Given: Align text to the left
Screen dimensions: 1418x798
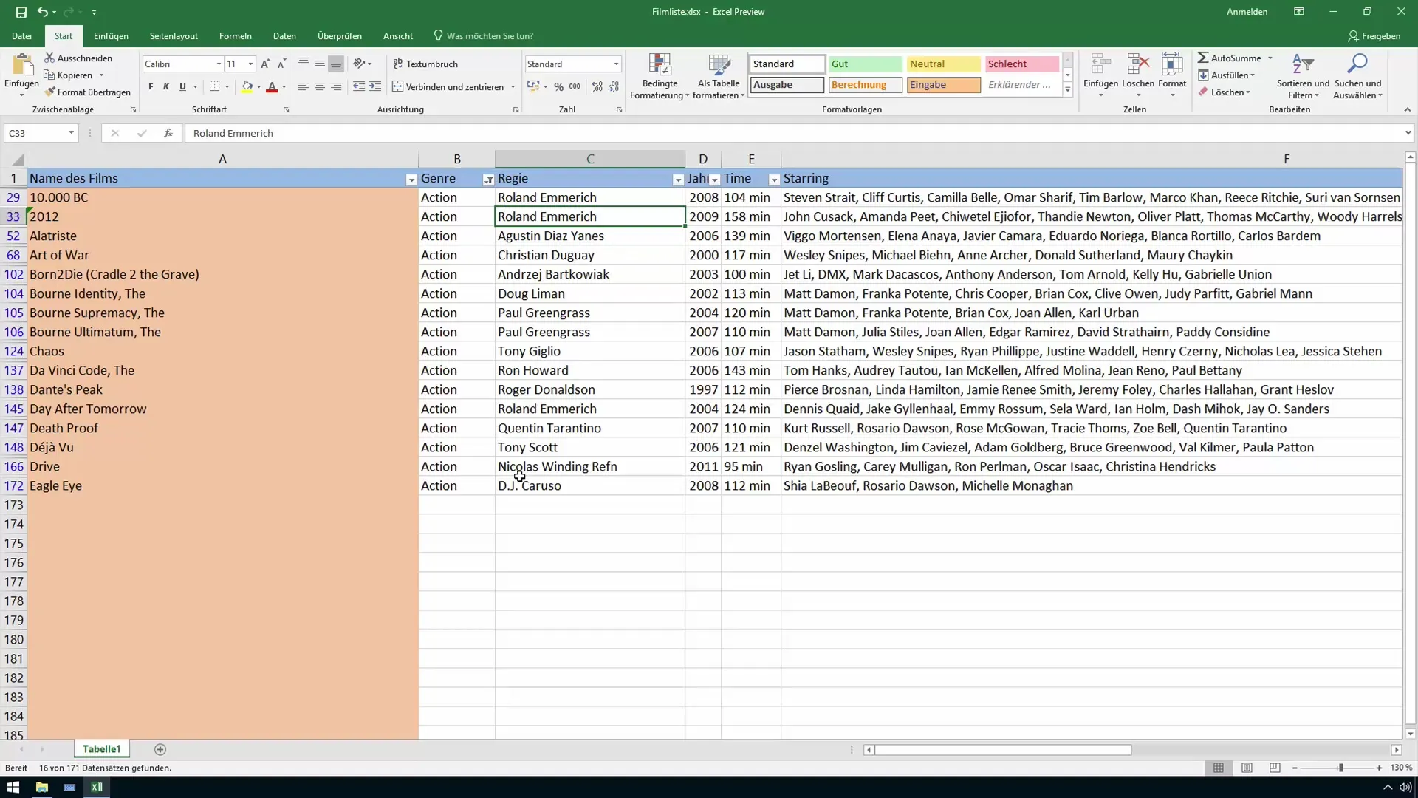Looking at the screenshot, I should click(303, 86).
